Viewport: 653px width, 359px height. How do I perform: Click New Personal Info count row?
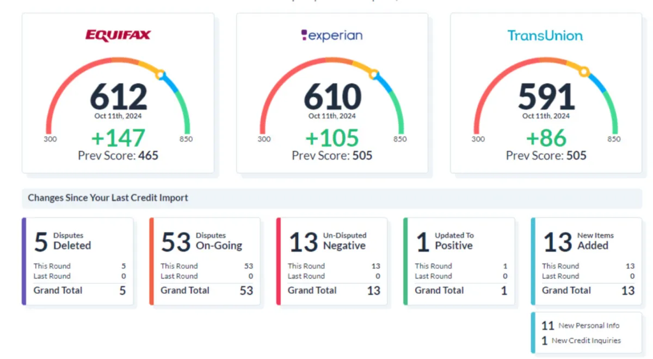(x=581, y=325)
